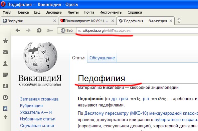The width and height of the screenshot is (198, 131).
Task: Click Материал из Википедии subtitle text
Action: click(128, 88)
